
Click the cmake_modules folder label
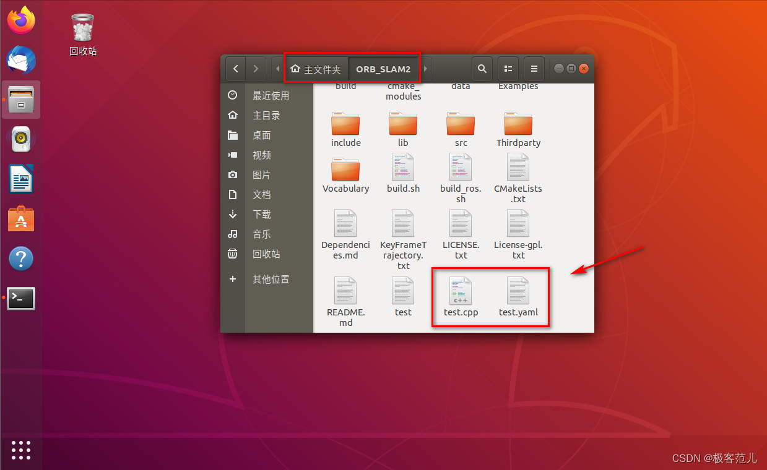coord(403,92)
